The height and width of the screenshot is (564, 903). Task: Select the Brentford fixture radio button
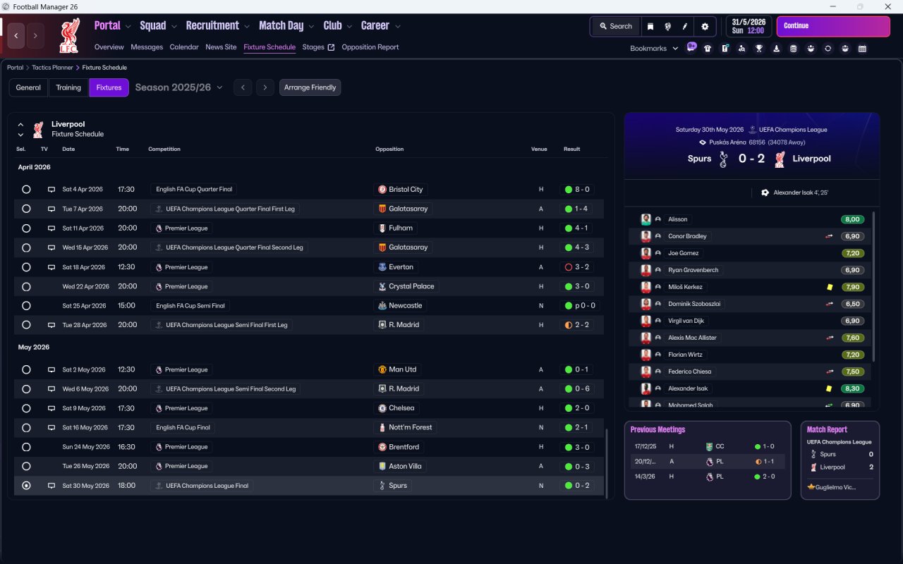[26, 447]
